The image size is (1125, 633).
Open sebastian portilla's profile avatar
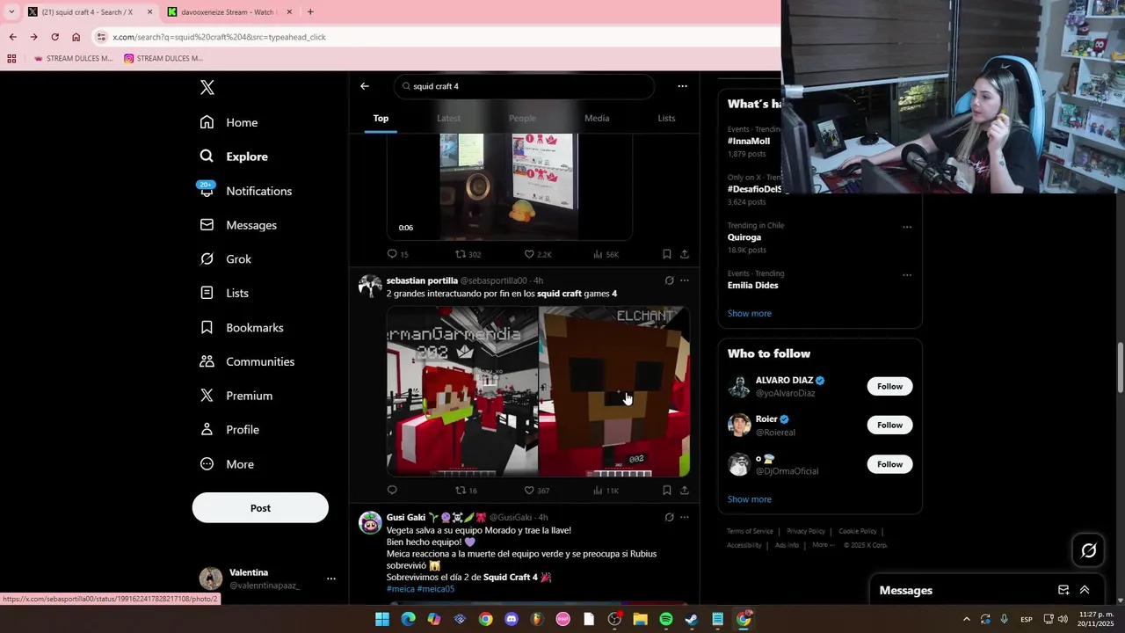tap(370, 287)
